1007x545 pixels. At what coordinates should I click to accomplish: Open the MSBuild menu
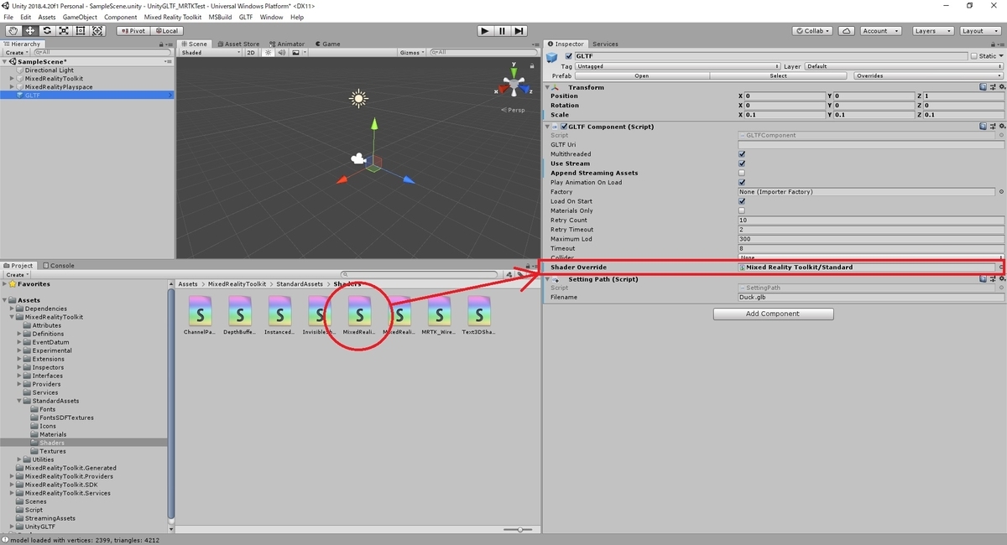click(x=221, y=17)
